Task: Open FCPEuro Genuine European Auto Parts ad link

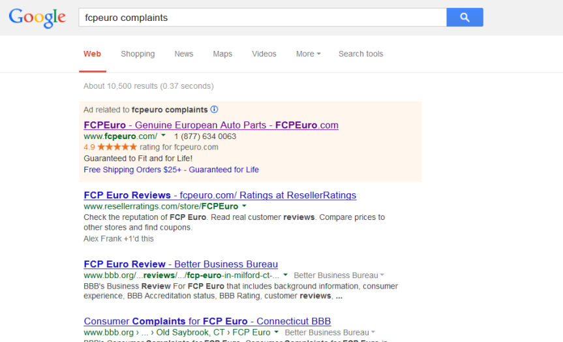Action: pos(211,125)
